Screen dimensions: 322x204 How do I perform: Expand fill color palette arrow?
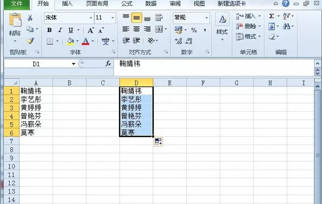(x=77, y=41)
